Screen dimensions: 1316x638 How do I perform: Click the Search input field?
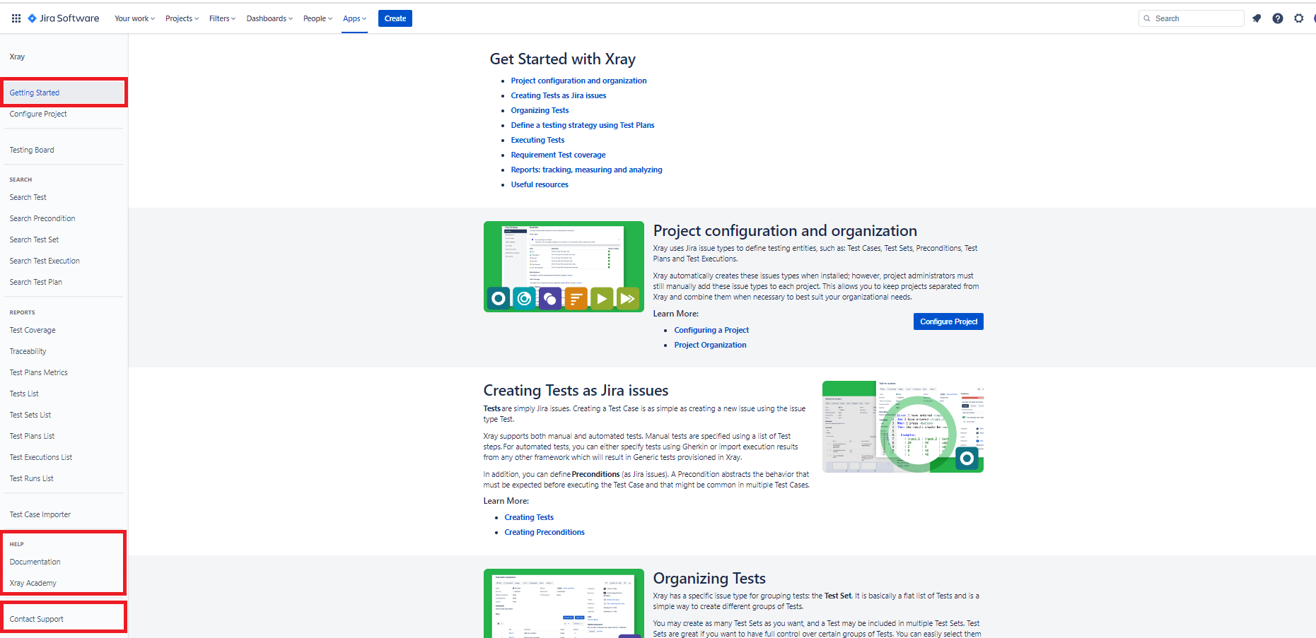coord(1192,18)
